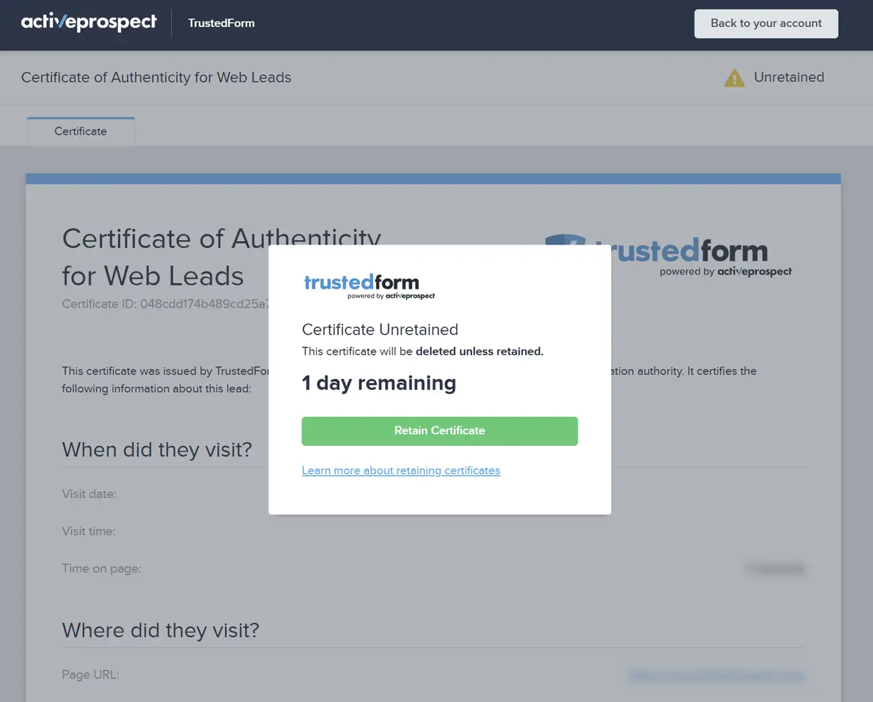Click the powered by activeprospect mark under the logo
Screen dimensions: 873x702
[x=725, y=271]
